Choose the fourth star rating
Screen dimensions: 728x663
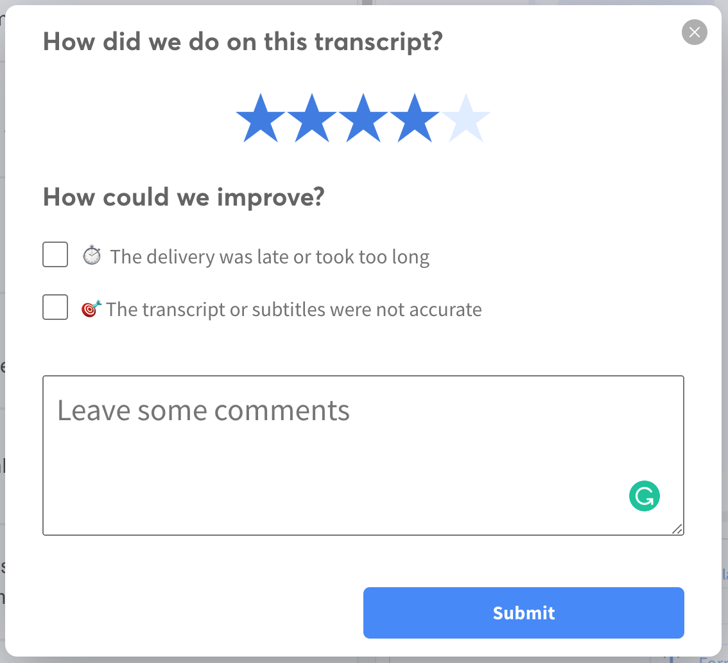pos(415,118)
